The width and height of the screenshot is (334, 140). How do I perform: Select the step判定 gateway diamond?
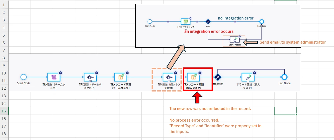(x=218, y=77)
